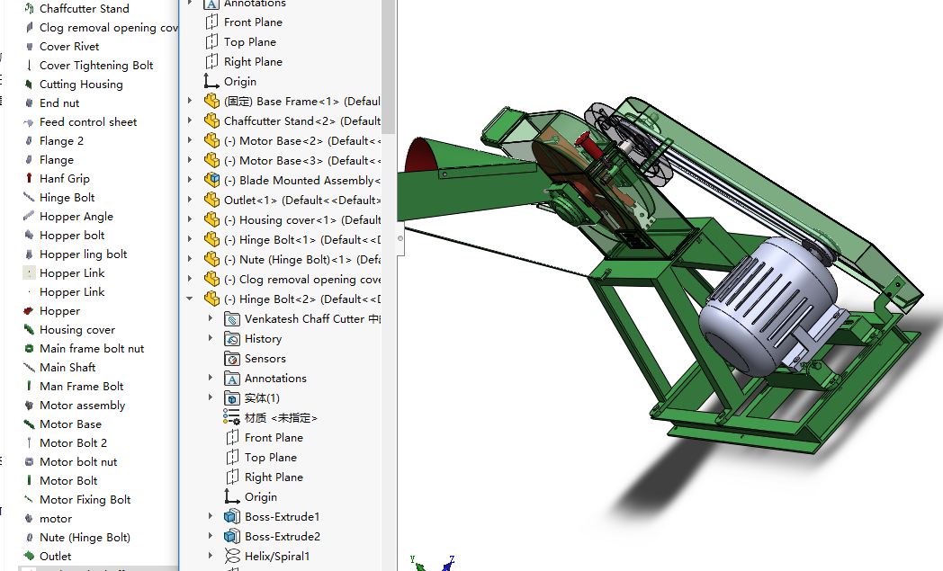The height and width of the screenshot is (571, 943).
Task: Expand the Boss-Extrude2 feature node
Action: (211, 536)
